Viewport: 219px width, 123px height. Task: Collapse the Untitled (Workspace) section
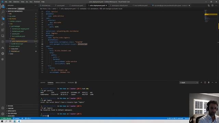(15, 11)
